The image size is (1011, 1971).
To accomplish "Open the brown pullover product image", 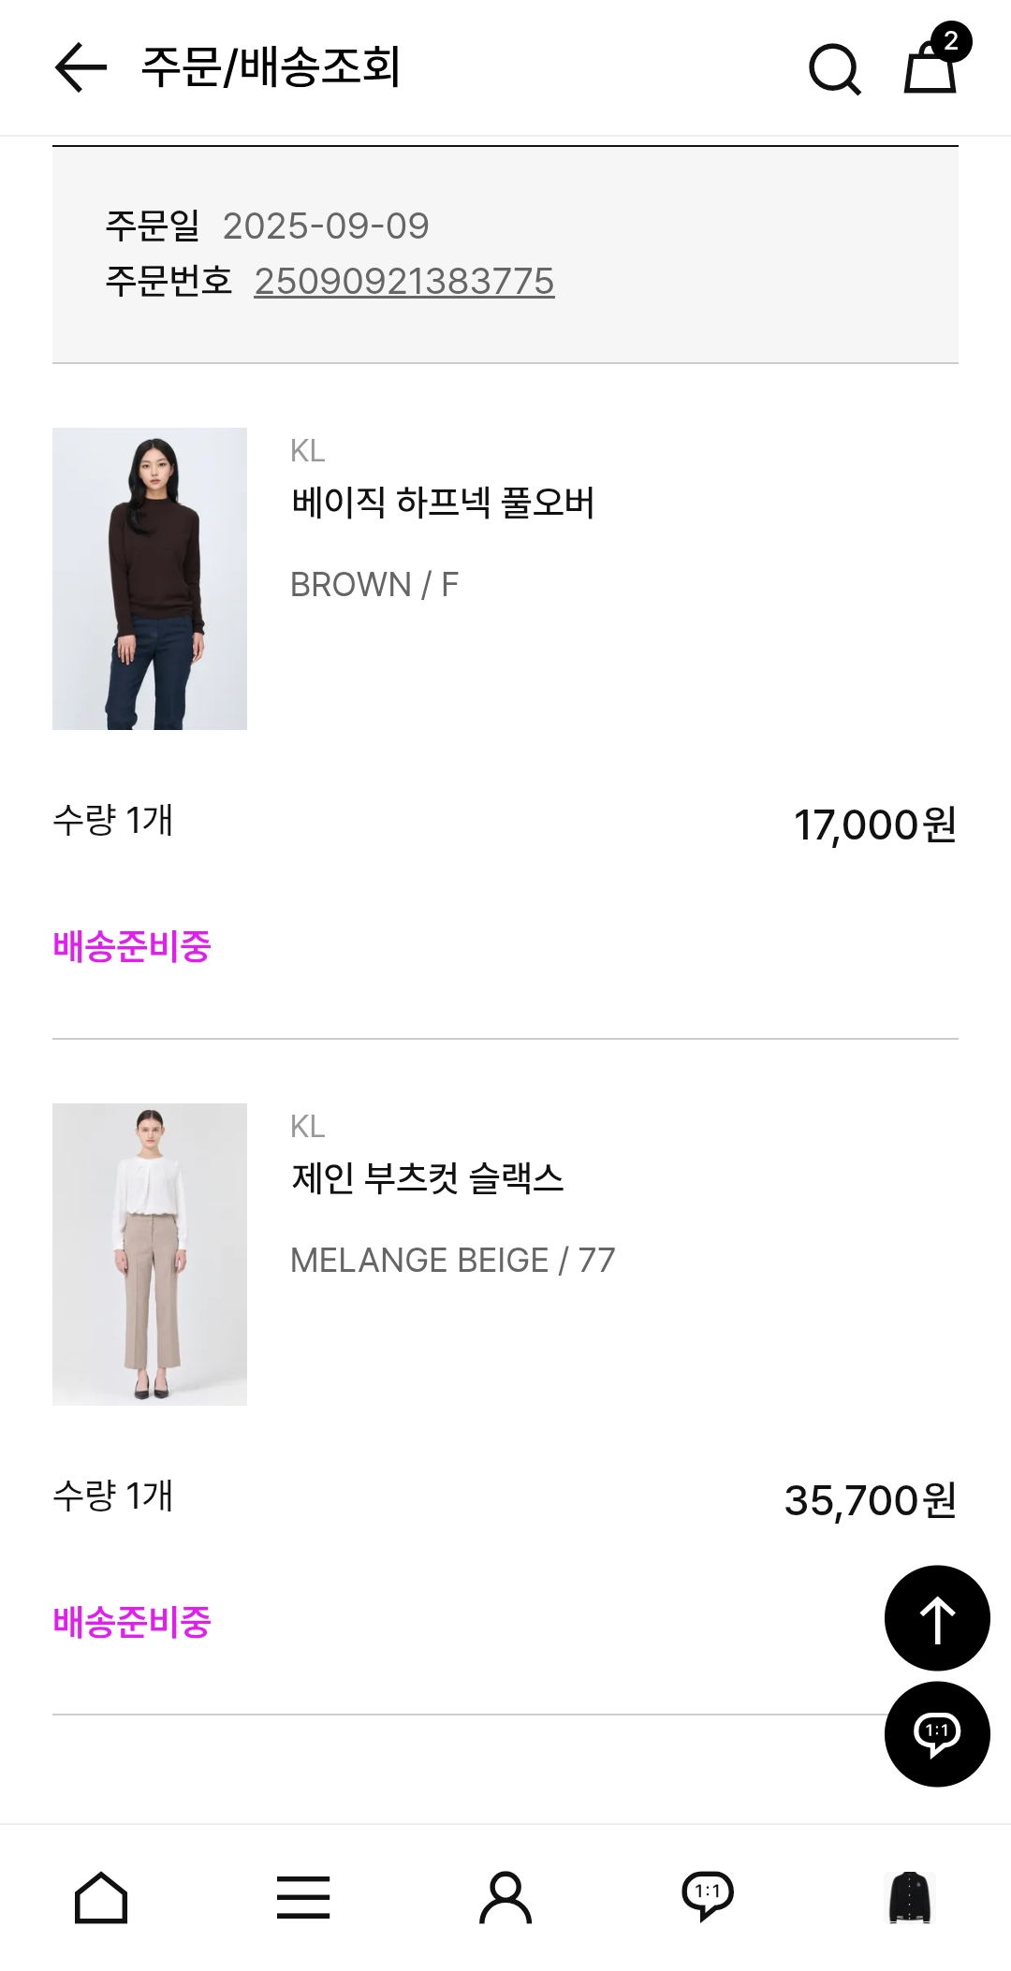I will tap(150, 578).
